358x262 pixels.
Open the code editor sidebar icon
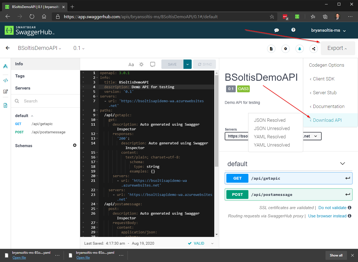pyautogui.click(x=6, y=80)
